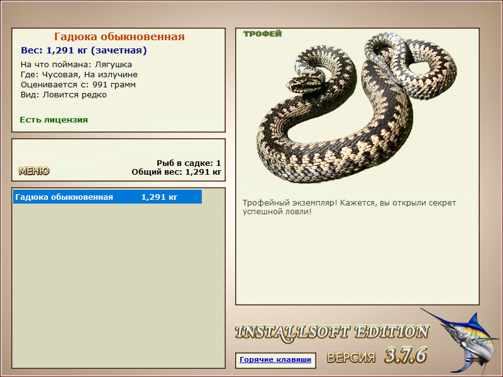Click the ВЕРСИЯ 3.7.6 label
The width and height of the screenshot is (503, 377).
(377, 356)
